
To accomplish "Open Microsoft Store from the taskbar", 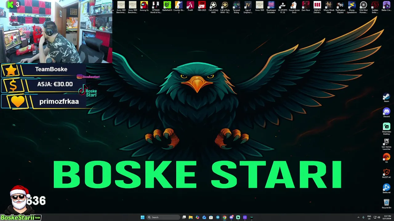I will (x=211, y=217).
